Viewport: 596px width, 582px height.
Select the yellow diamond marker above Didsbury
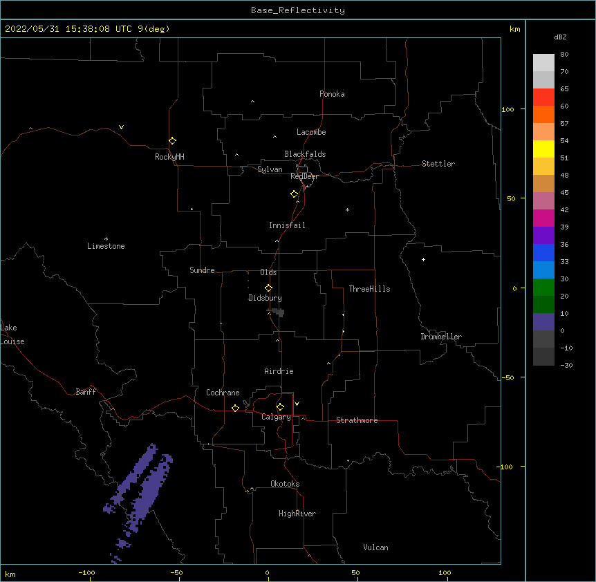tap(268, 288)
